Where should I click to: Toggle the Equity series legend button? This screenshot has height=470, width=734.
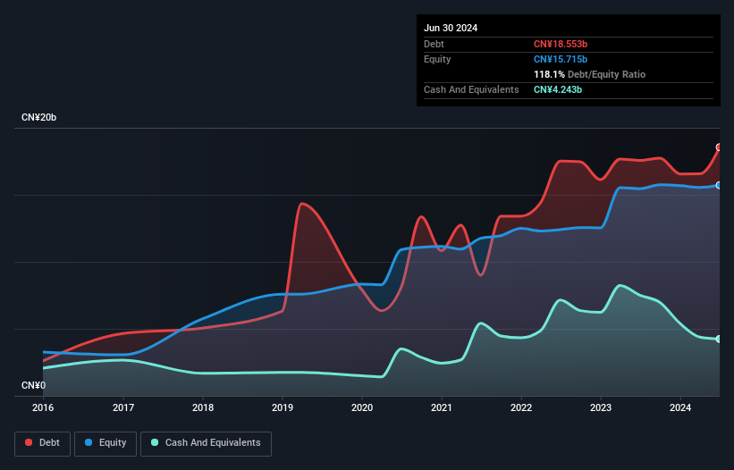point(105,443)
